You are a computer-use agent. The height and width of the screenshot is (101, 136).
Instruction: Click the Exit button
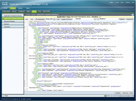131,93
